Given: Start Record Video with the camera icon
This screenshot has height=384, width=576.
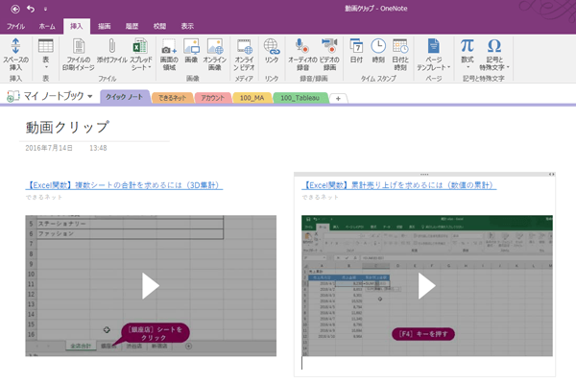Looking at the screenshot, I should coord(329,45).
